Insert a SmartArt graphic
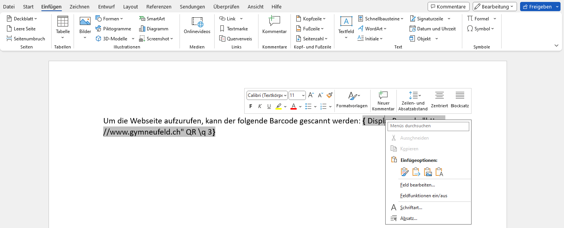Viewport: 564px width, 228px height. tap(152, 18)
